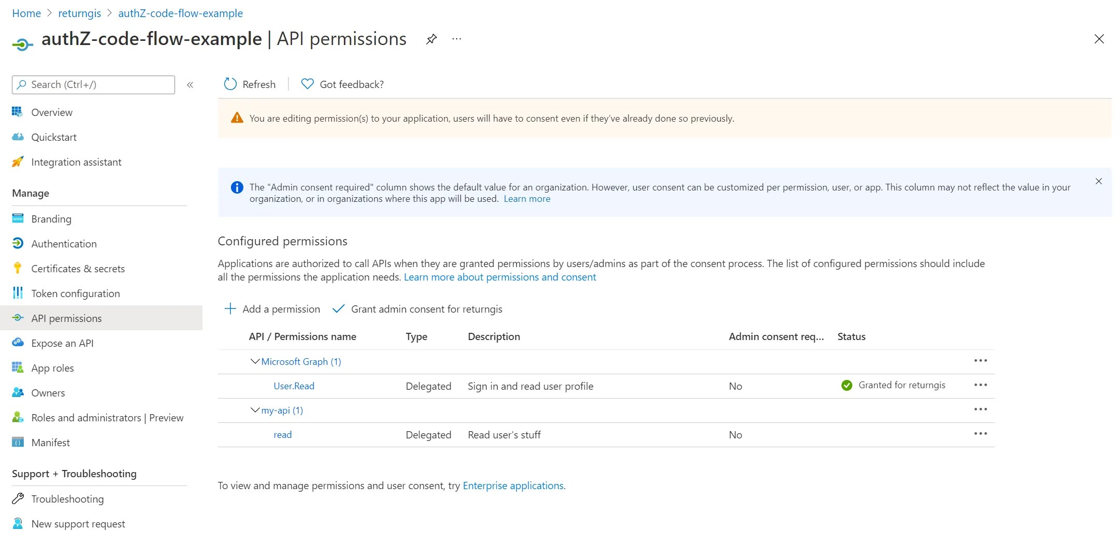The width and height of the screenshot is (1119, 559).
Task: Focus the Search (Ctrl+/) field
Action: coord(93,84)
